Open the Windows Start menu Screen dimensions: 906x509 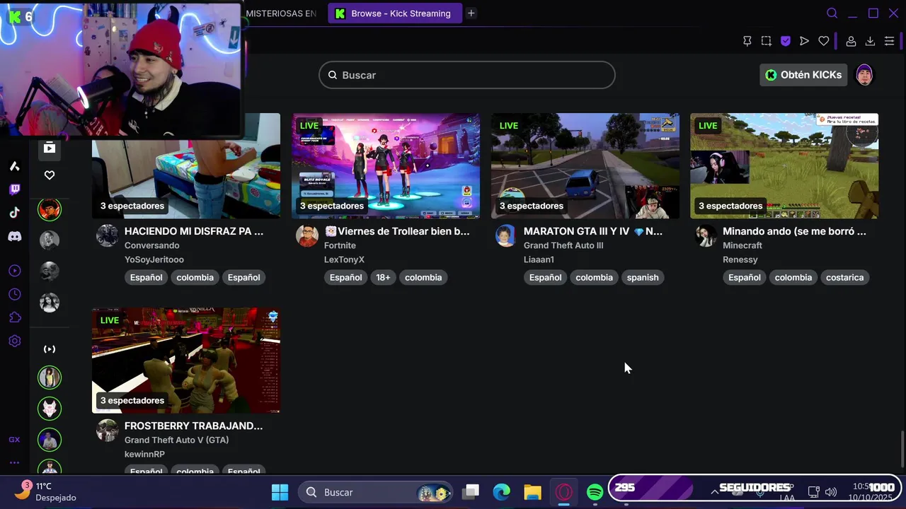(280, 492)
